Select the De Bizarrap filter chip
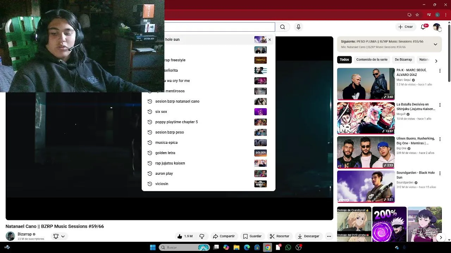This screenshot has height=253, width=451. click(403, 60)
